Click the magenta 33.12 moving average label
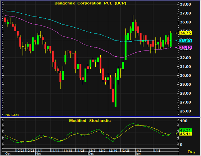 (x=186, y=48)
